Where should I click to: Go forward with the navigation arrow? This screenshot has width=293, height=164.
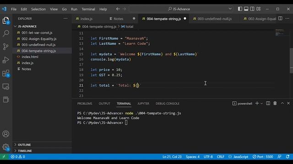(124, 9)
